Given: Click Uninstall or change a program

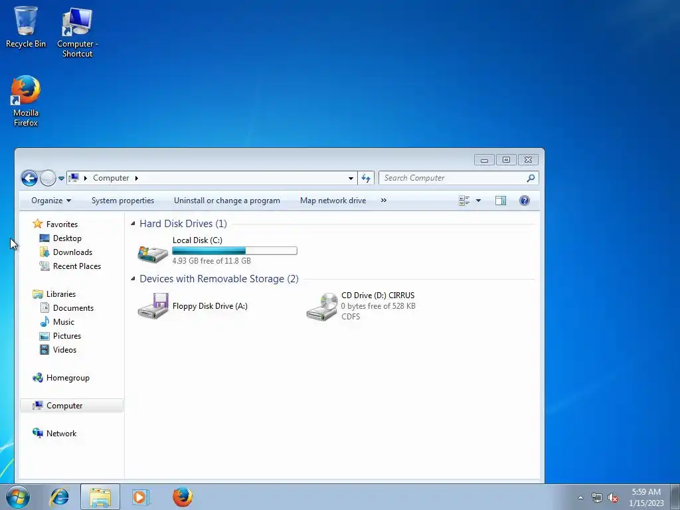Looking at the screenshot, I should pos(227,201).
